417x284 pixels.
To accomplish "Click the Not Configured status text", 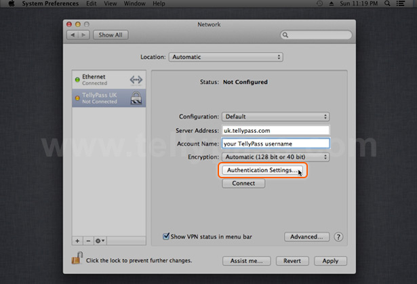I will (245, 82).
